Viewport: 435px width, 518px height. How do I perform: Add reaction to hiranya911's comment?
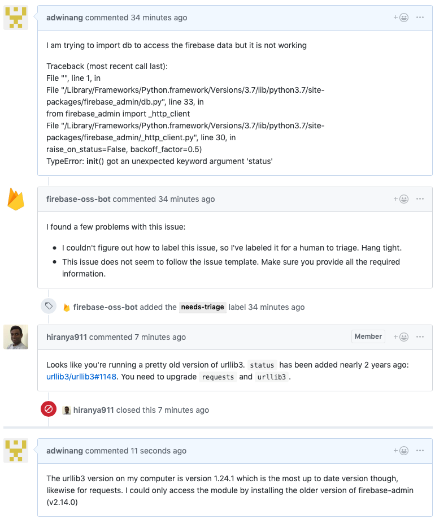[401, 337]
